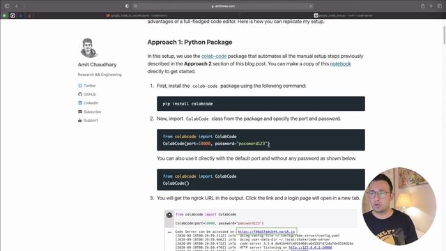
Task: Click the Twitter icon in sidebar
Action: click(80, 85)
